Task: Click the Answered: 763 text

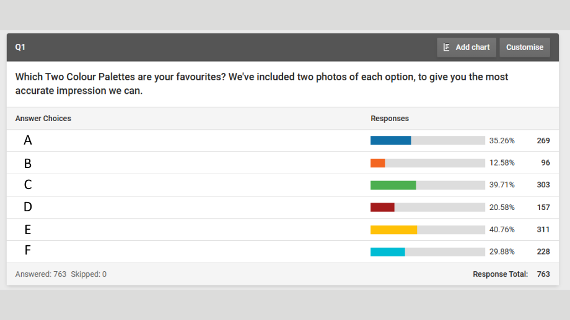Action: 41,274
